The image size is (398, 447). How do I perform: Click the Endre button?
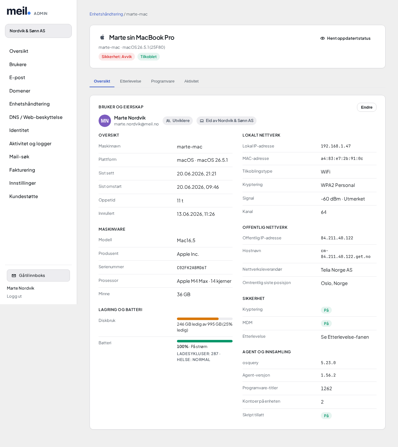pyautogui.click(x=367, y=107)
